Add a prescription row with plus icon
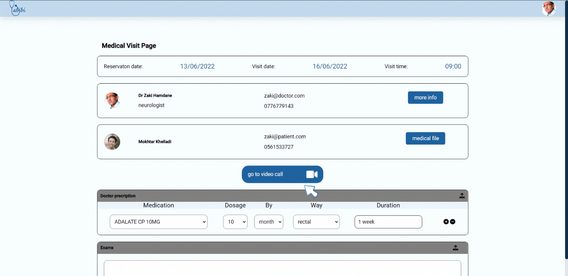The image size is (568, 276). pyautogui.click(x=446, y=222)
